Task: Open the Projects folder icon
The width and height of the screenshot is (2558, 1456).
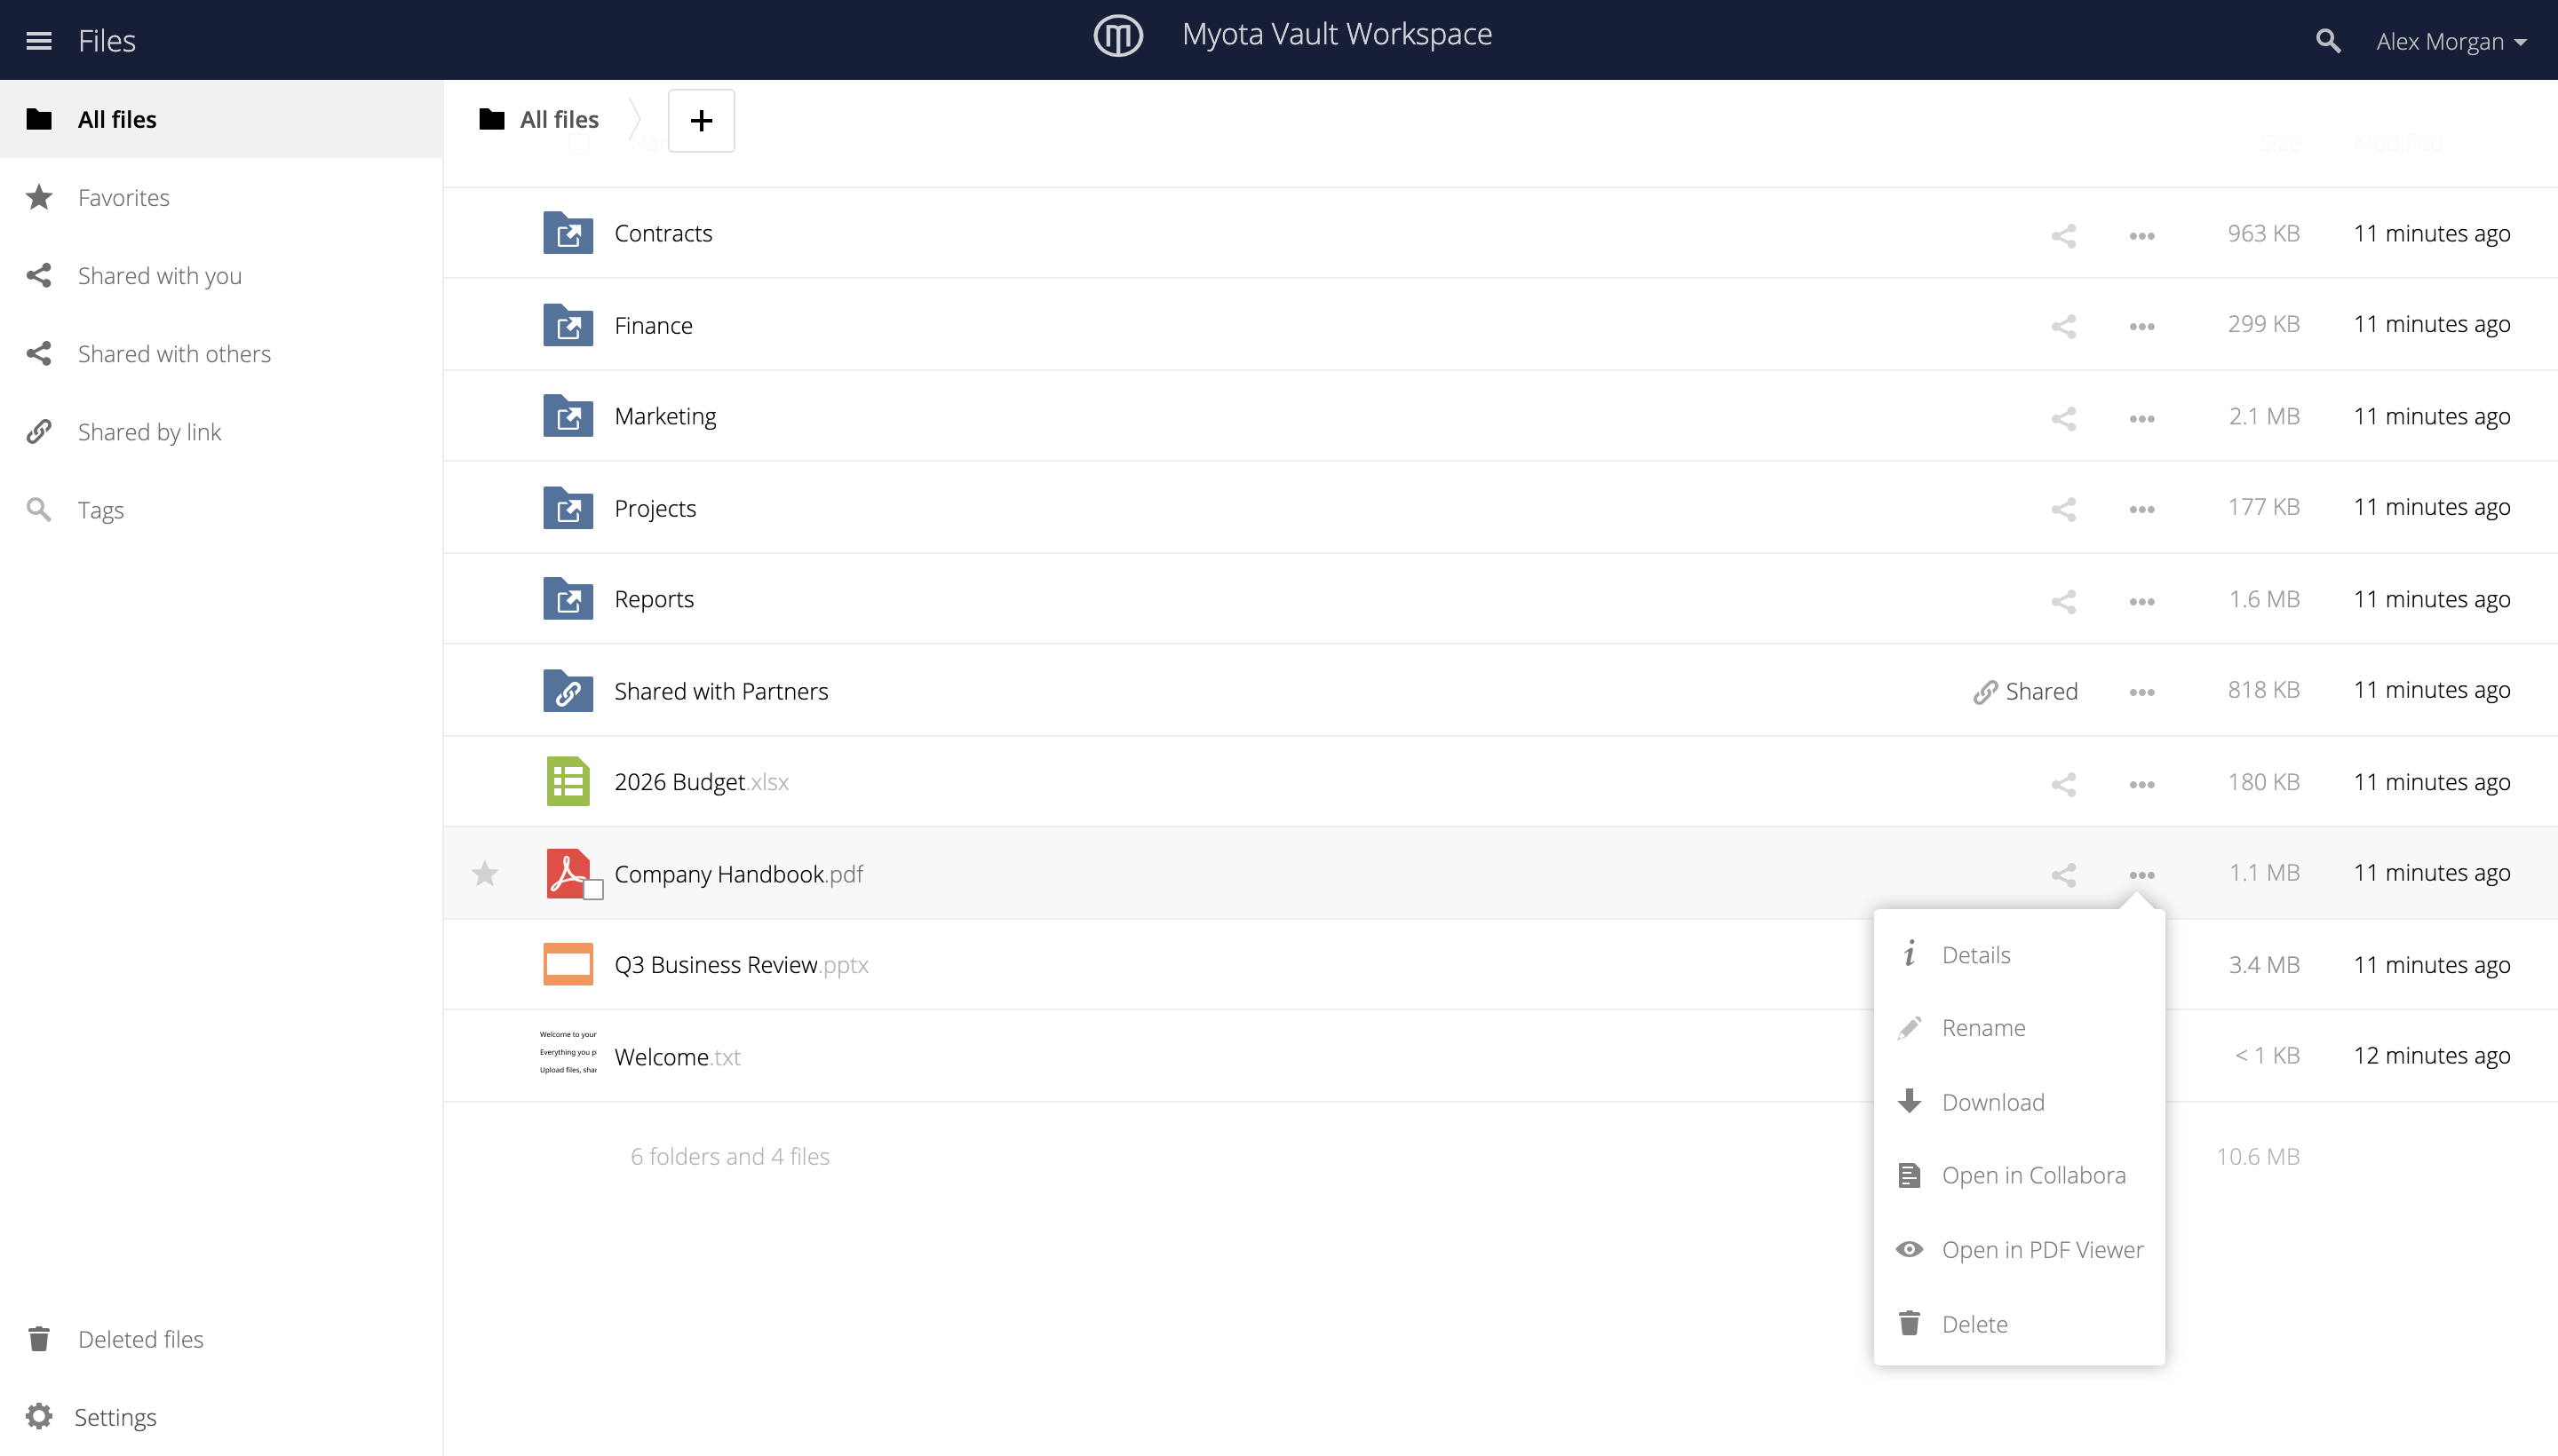Action: 568,508
